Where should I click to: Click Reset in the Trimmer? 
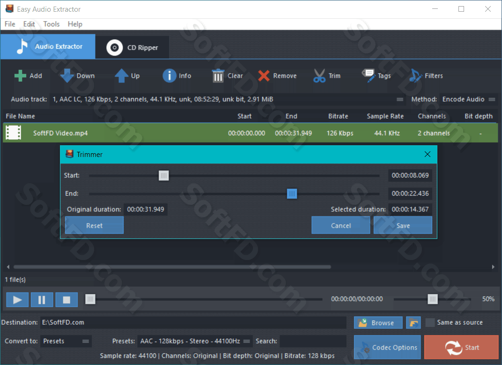point(94,225)
